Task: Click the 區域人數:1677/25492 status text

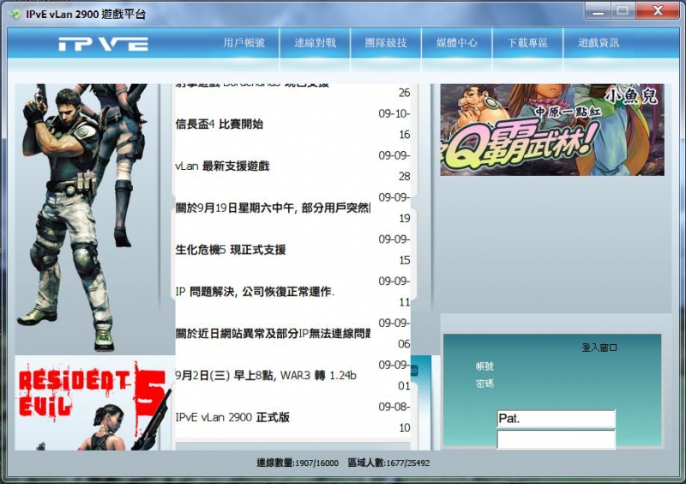Action: tap(388, 463)
